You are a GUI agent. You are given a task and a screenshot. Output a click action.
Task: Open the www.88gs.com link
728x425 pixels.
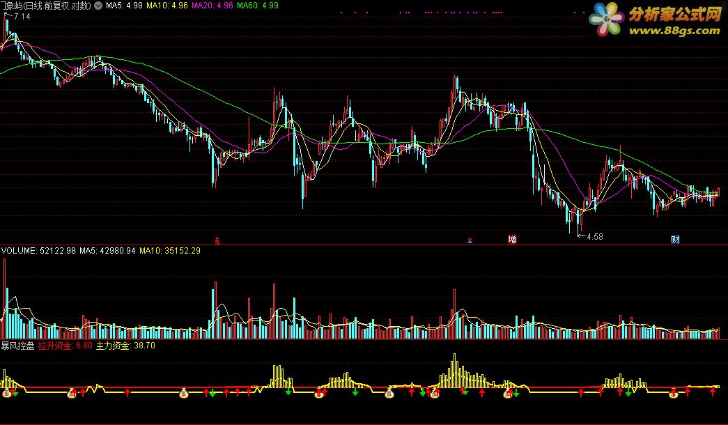(674, 31)
